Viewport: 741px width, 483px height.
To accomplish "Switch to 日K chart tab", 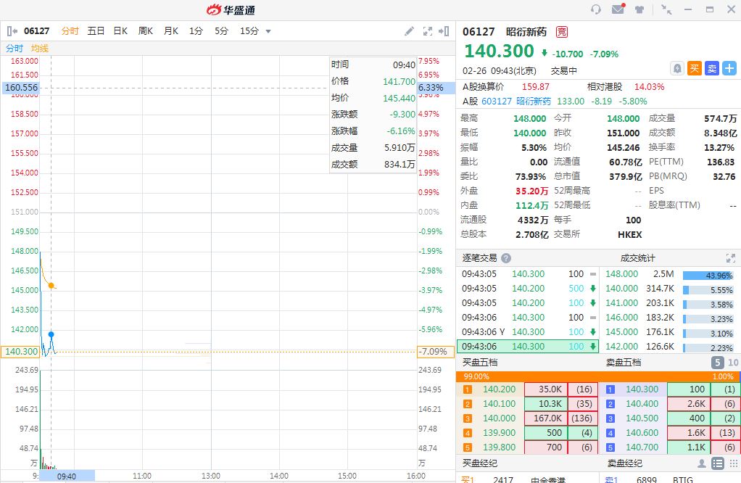I will [120, 31].
